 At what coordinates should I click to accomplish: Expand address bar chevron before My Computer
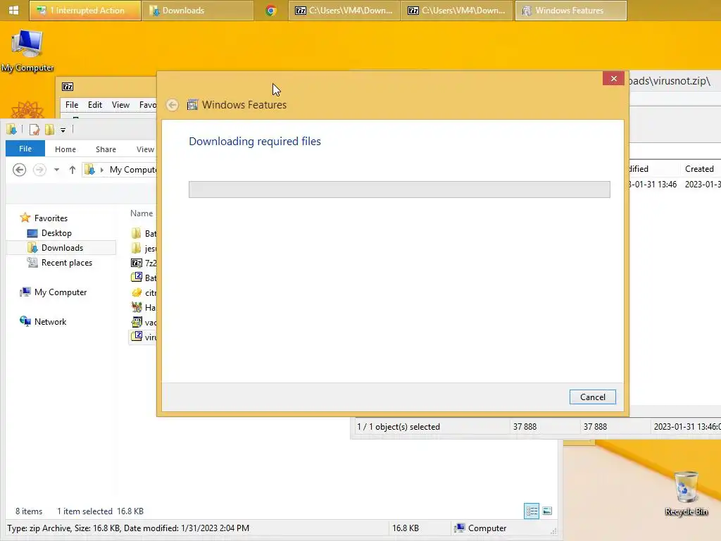101,170
